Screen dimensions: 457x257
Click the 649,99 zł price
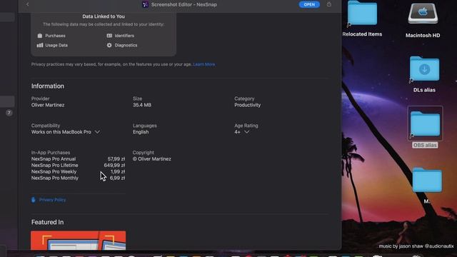114,165
